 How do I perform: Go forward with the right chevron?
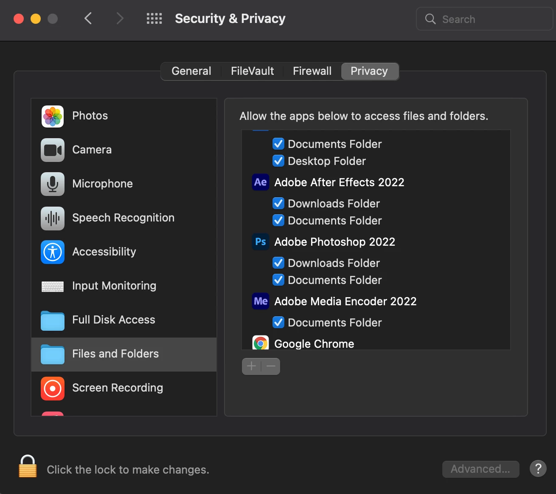(120, 18)
